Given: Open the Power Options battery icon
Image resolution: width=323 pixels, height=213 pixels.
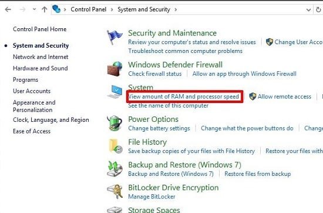Looking at the screenshot, I should pos(115,123).
